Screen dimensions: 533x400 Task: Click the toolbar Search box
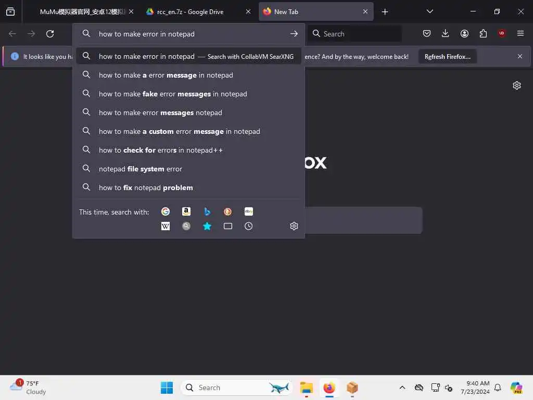pos(355,34)
